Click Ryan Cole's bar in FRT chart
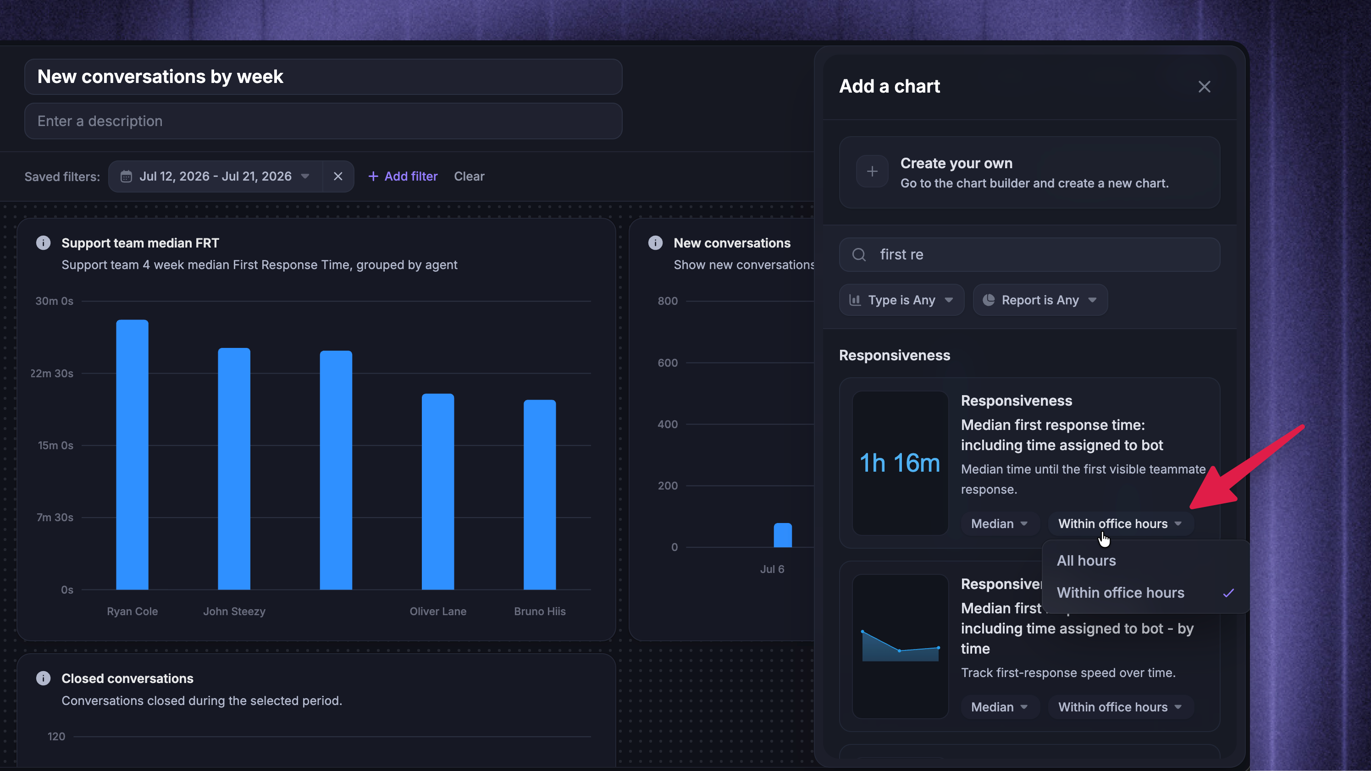This screenshot has height=771, width=1371. point(132,454)
